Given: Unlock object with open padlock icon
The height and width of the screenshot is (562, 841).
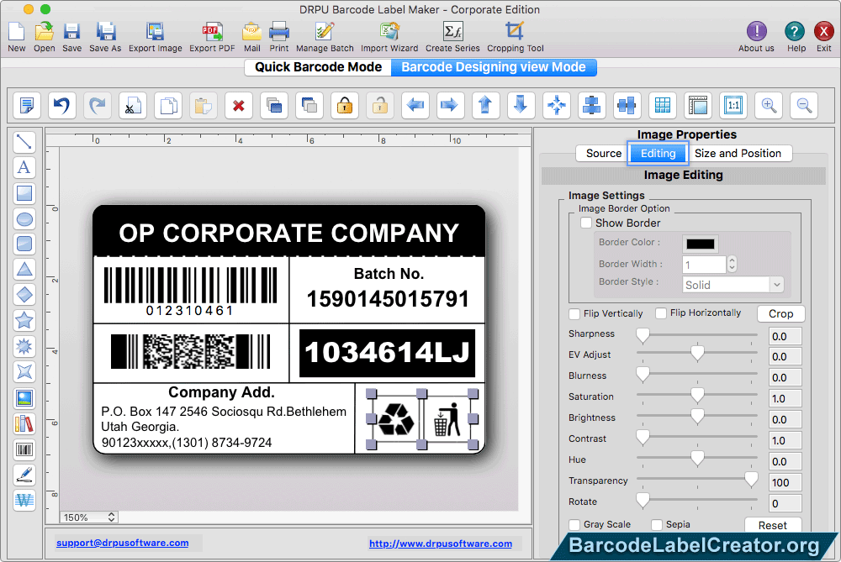Looking at the screenshot, I should 380,105.
